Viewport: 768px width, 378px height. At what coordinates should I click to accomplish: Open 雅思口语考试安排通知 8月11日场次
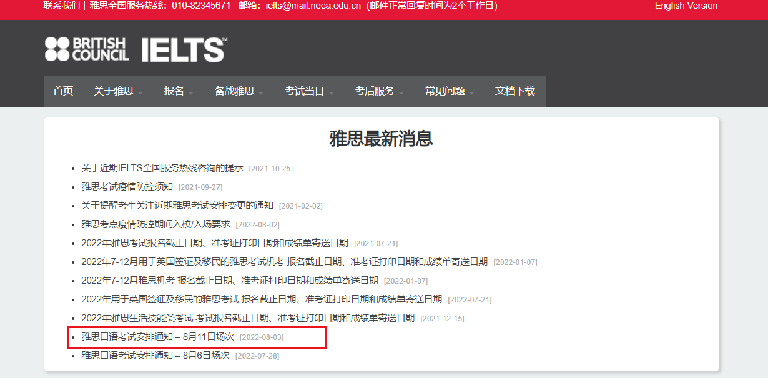[157, 337]
